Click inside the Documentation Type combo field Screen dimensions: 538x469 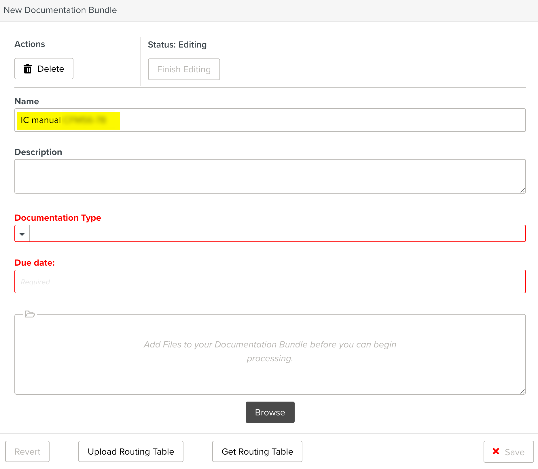tap(276, 234)
